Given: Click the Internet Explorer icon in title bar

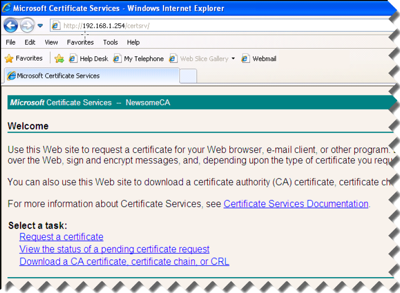Looking at the screenshot, I should point(7,7).
